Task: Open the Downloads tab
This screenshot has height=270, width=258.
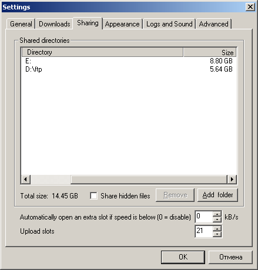Action: coord(55,24)
